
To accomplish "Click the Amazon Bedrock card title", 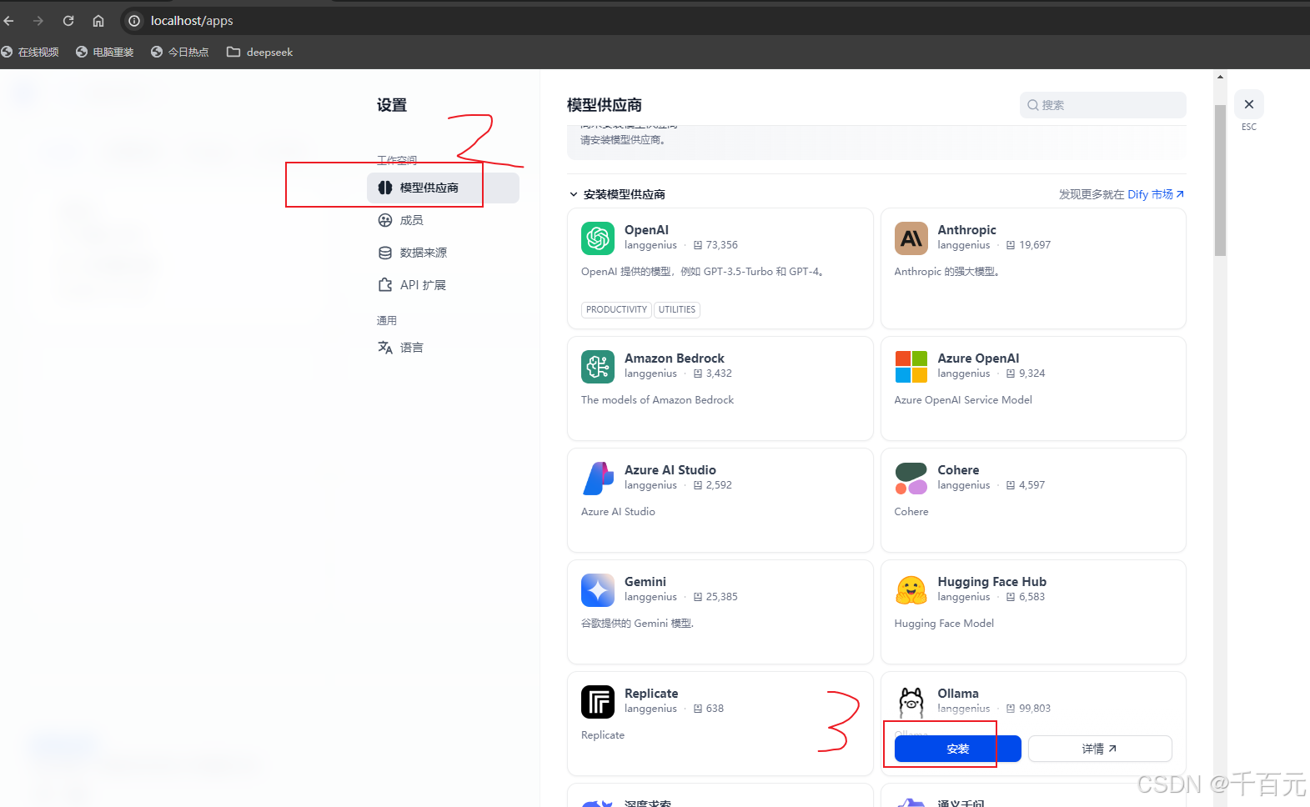I will click(x=675, y=358).
